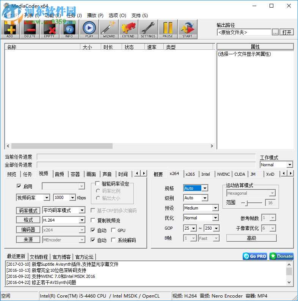Screen dimensions: 298x301
Task: Click the EMPTY list toolbar icon
Action: tap(49, 29)
